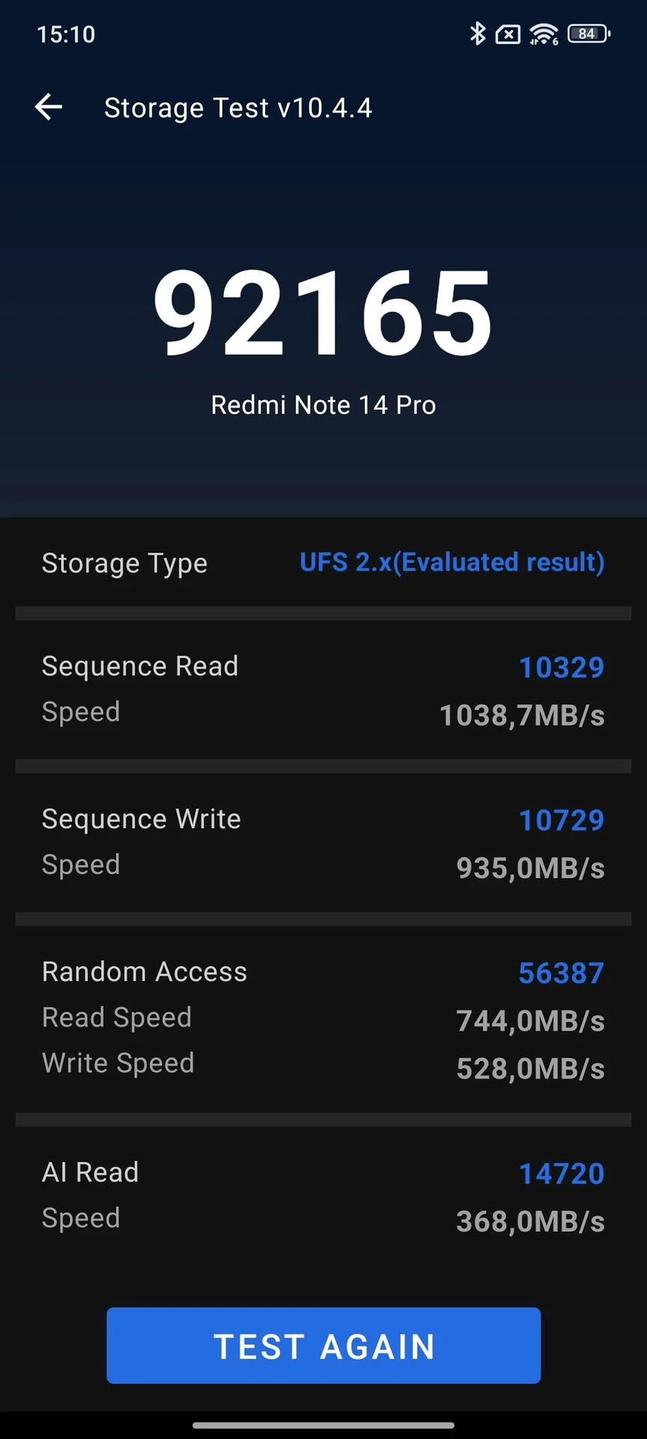
Task: Tap the 744,0MB/s random read value
Action: (530, 1021)
